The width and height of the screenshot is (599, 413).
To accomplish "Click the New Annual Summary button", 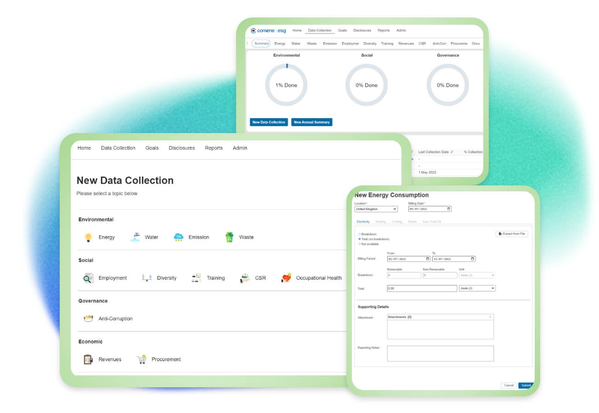I will (311, 122).
